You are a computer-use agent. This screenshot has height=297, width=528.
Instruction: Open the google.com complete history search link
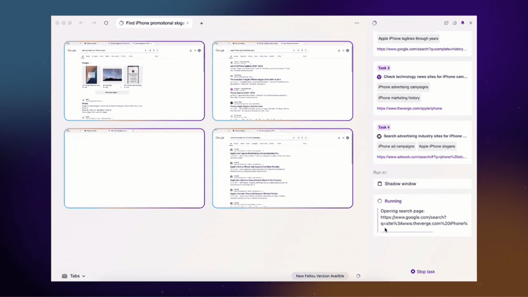(421, 49)
